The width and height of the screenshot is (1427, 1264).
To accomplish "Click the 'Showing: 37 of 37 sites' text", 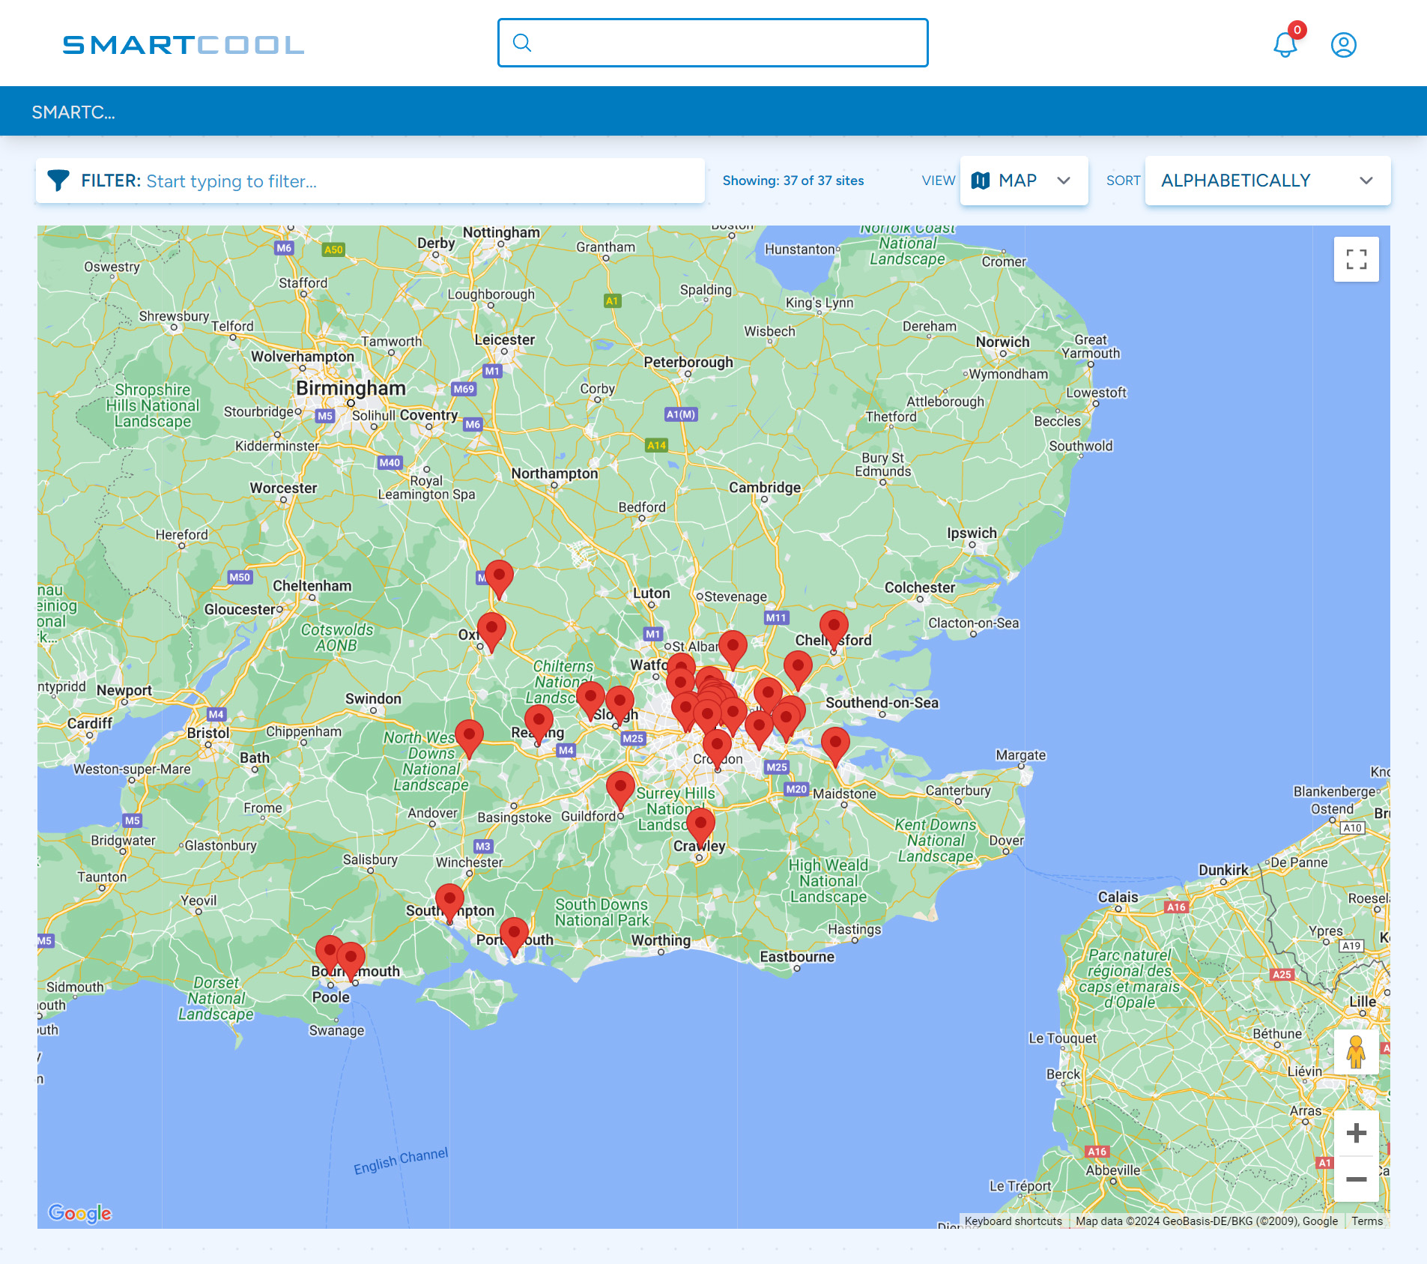I will [x=793, y=181].
